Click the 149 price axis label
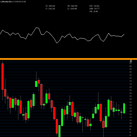This screenshot has height=137, width=137. 130,99
